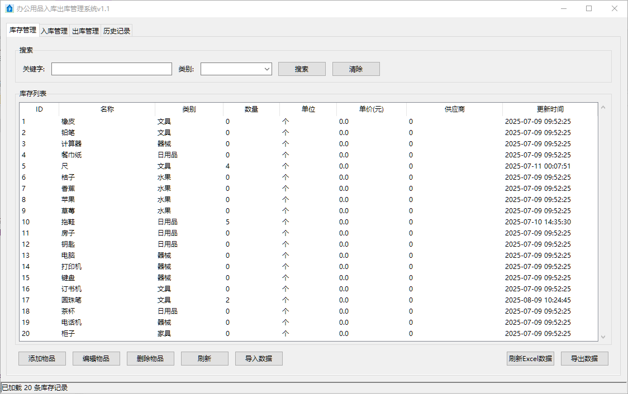
Task: Sort by the 类别 column header
Action: [x=189, y=109]
